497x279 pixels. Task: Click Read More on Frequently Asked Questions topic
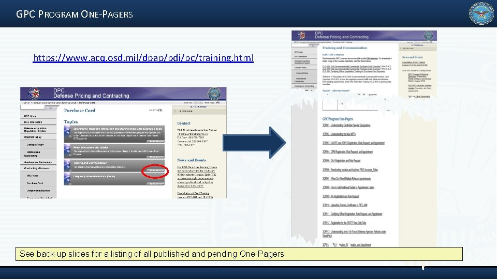(156, 183)
